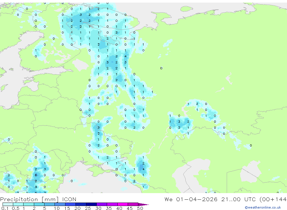The height and width of the screenshot is (210, 287).
Task: Click the 0.5–1 mm legend color swatch
Action: (18, 204)
